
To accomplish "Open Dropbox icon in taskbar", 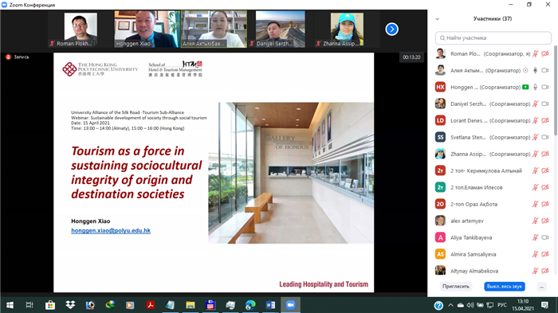I will point(70,305).
